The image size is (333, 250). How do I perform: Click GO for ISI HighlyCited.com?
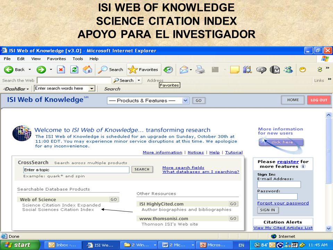[233, 204]
